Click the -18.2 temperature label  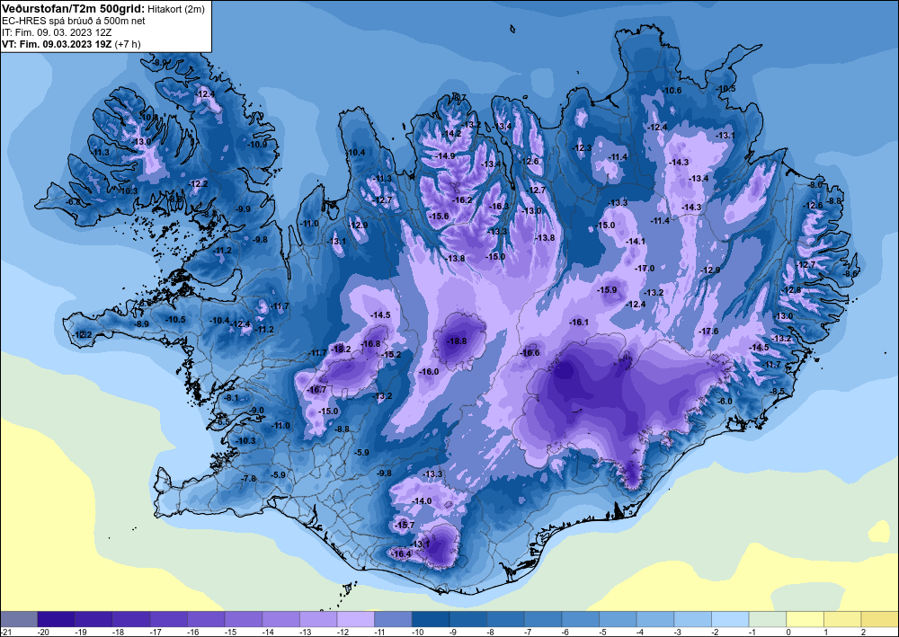point(341,349)
